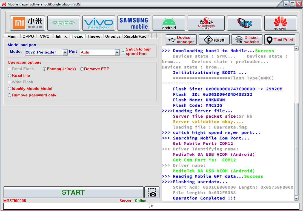The image size is (303, 211).
Task: Expand the Port dropdown arrow
Action: coord(117,52)
